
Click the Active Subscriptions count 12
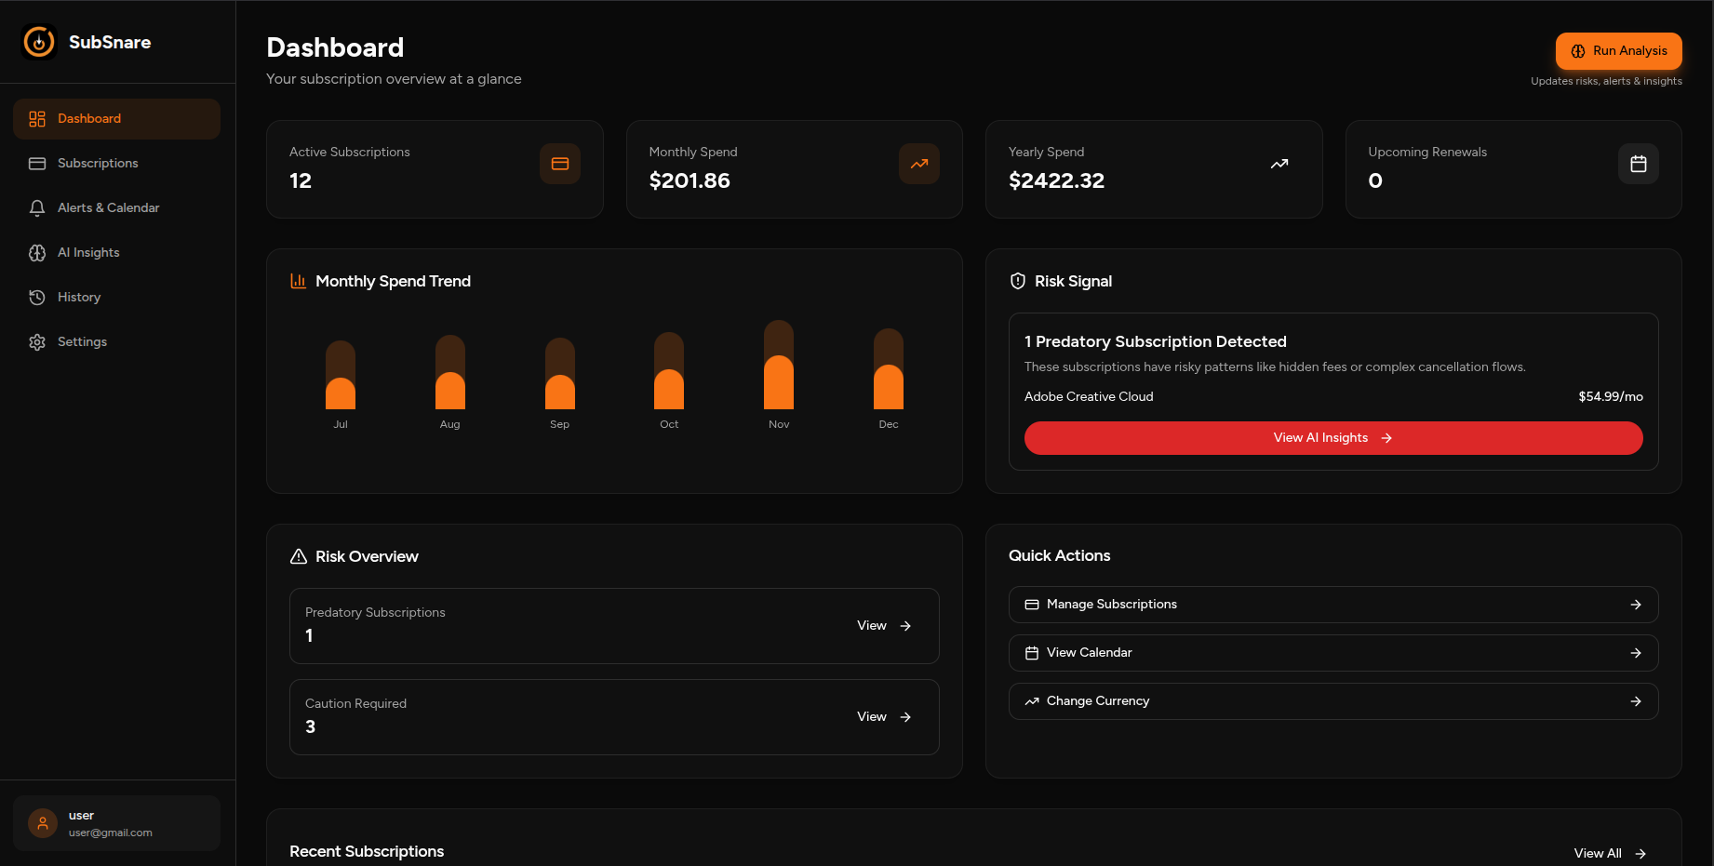click(x=301, y=180)
